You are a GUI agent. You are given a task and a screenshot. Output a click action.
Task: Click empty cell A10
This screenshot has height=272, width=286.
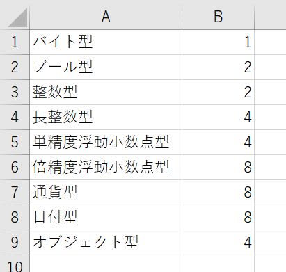[106, 264]
